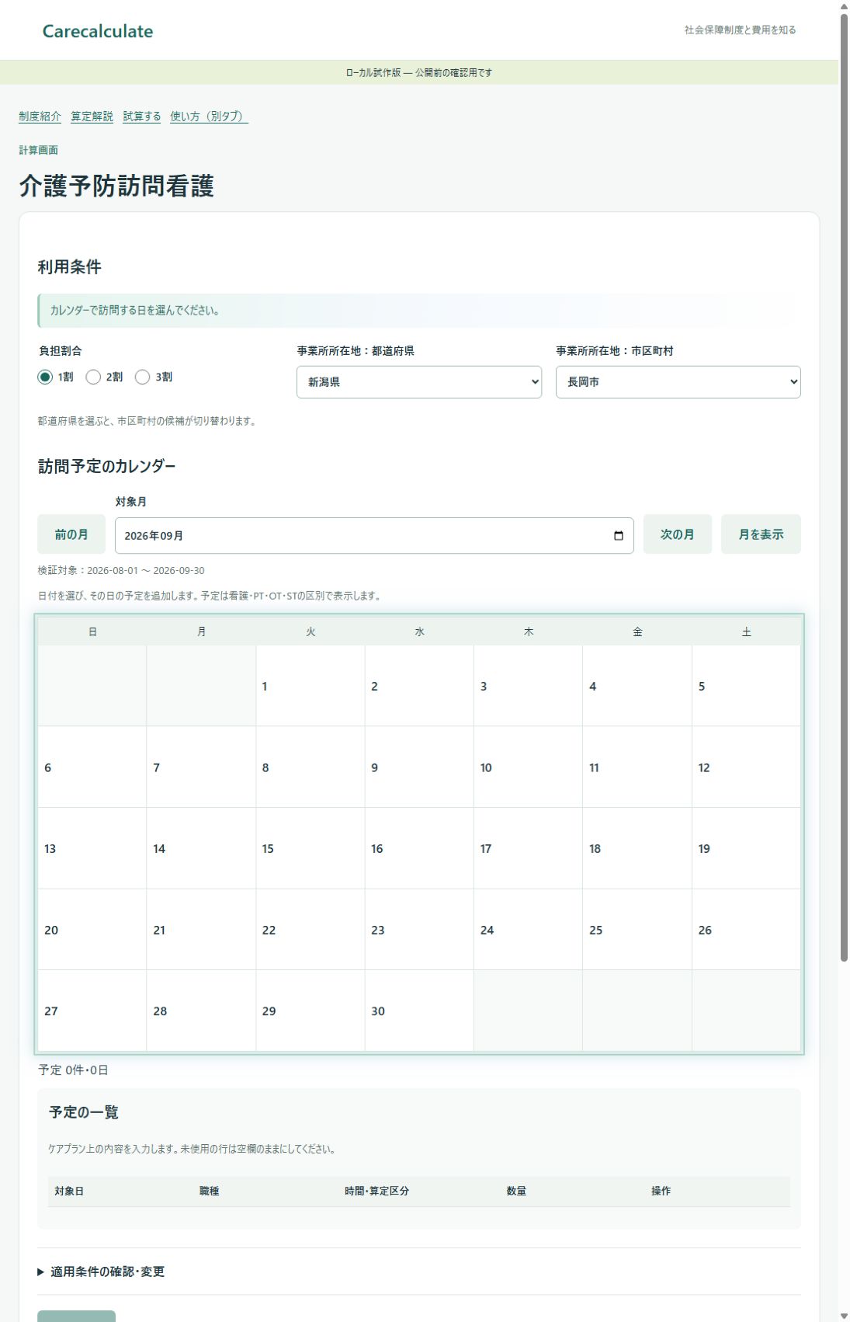Click the Carecalculate logo link
This screenshot has width=850, height=1322.
tap(98, 31)
